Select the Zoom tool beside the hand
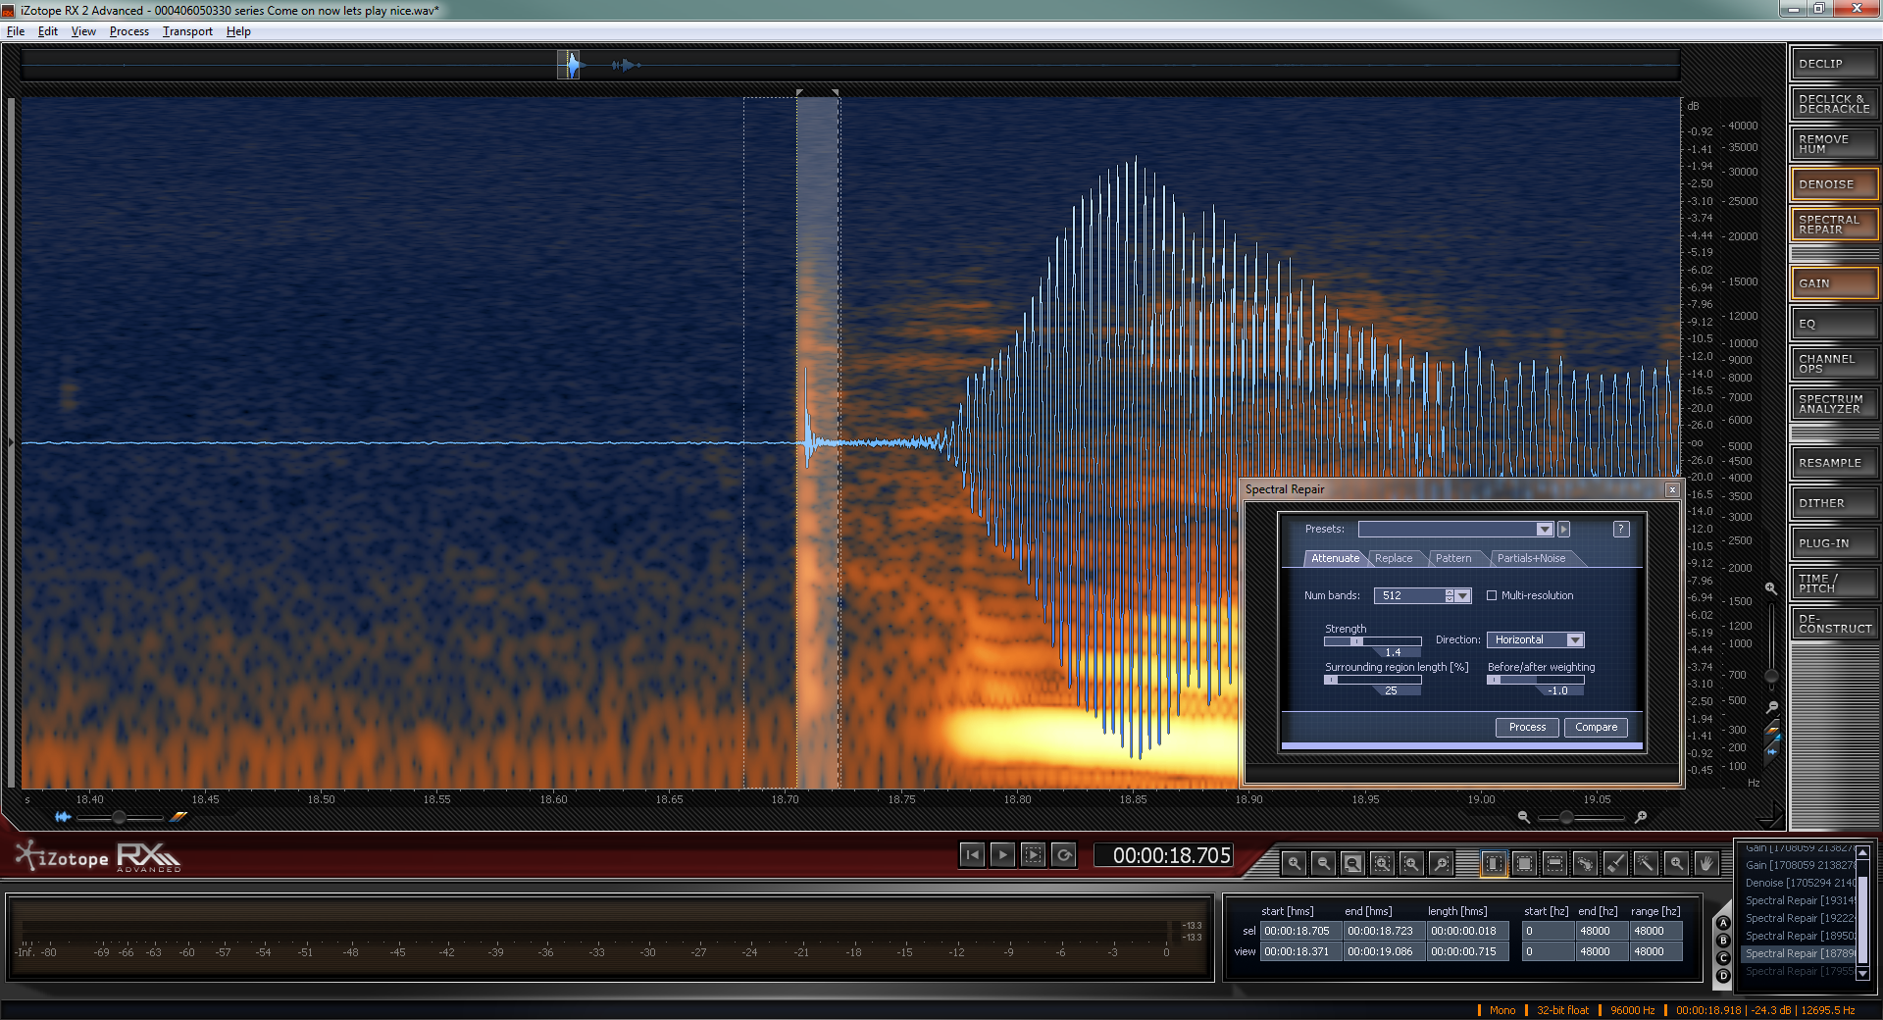Screen dimensions: 1883x1020 (x=1676, y=863)
